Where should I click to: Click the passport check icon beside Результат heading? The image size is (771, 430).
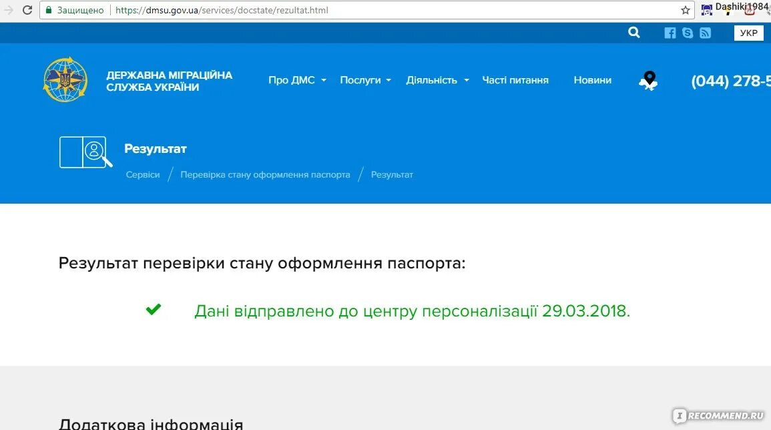[x=85, y=152]
